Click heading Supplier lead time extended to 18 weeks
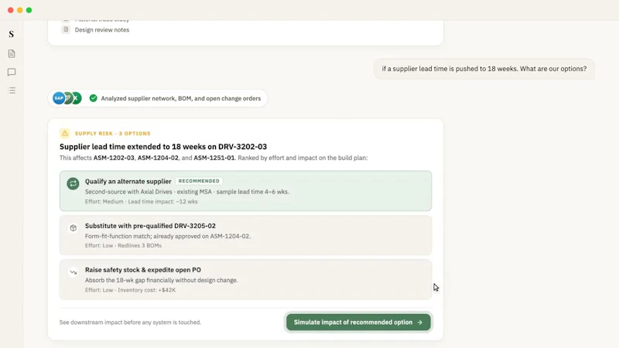 pyautogui.click(x=163, y=147)
